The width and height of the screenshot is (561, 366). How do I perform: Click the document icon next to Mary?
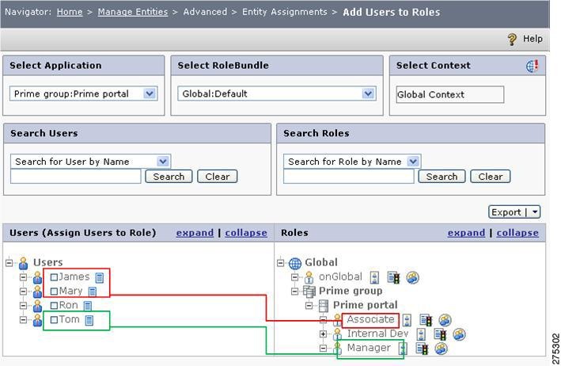[93, 292]
